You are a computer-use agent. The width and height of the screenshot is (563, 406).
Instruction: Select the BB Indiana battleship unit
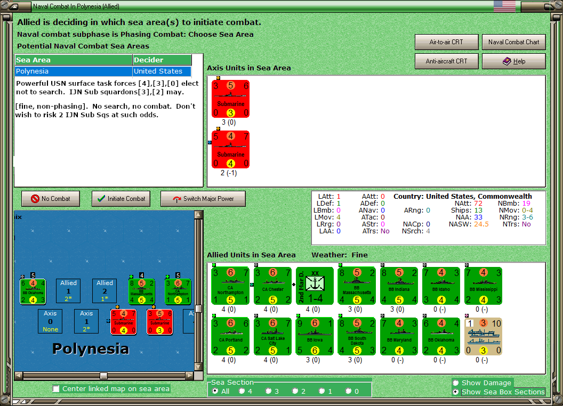[399, 286]
